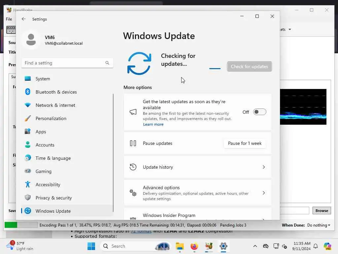Open Accessibility figure icon
The width and height of the screenshot is (338, 254).
[x=28, y=184]
